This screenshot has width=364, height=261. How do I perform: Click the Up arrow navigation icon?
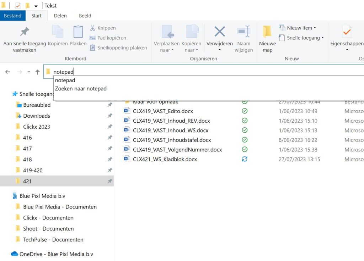[37, 72]
